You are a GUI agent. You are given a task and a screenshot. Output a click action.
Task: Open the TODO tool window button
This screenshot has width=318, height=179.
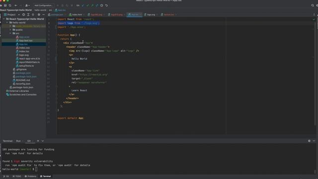(x=16, y=177)
